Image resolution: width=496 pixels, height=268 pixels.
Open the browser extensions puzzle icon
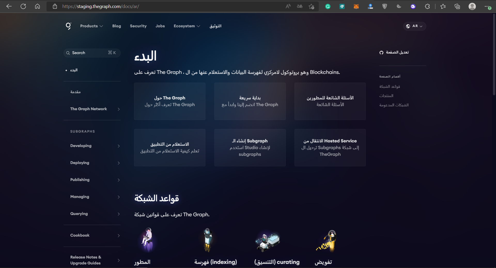coord(427,6)
